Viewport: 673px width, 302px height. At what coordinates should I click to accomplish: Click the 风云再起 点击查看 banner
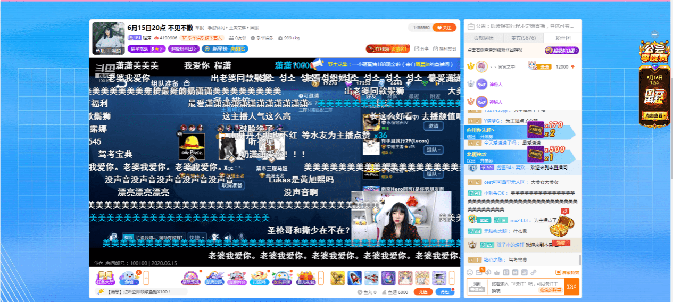point(654,115)
